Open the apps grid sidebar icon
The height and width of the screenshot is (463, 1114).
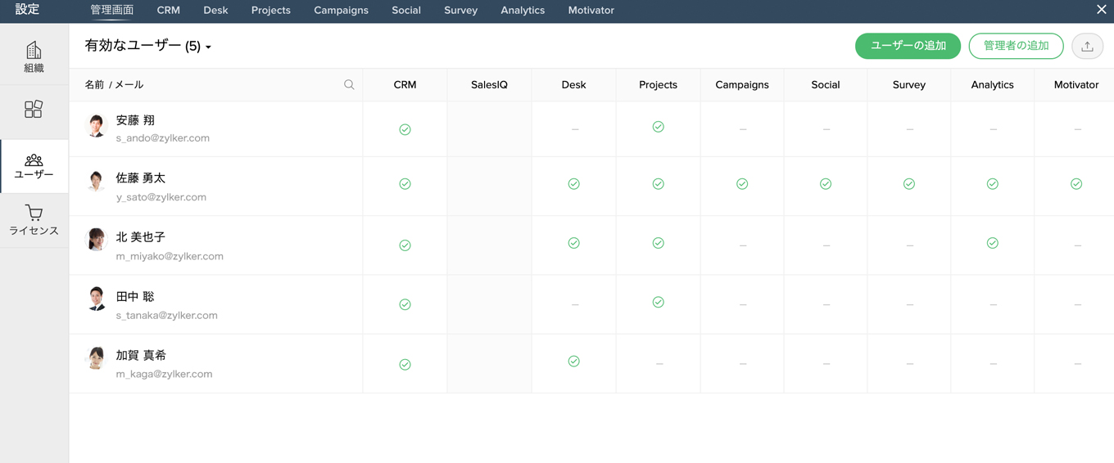tap(34, 110)
